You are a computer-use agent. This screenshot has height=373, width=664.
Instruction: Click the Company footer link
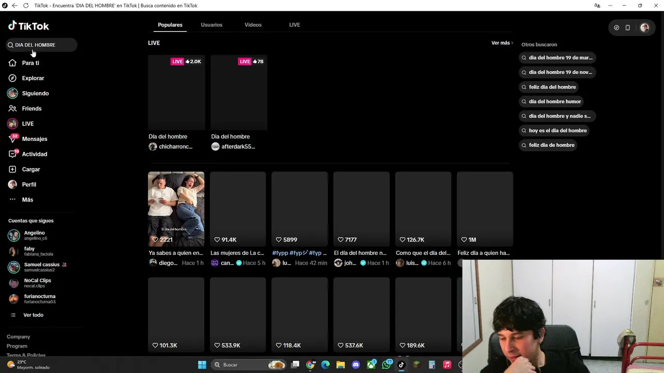[x=18, y=337]
